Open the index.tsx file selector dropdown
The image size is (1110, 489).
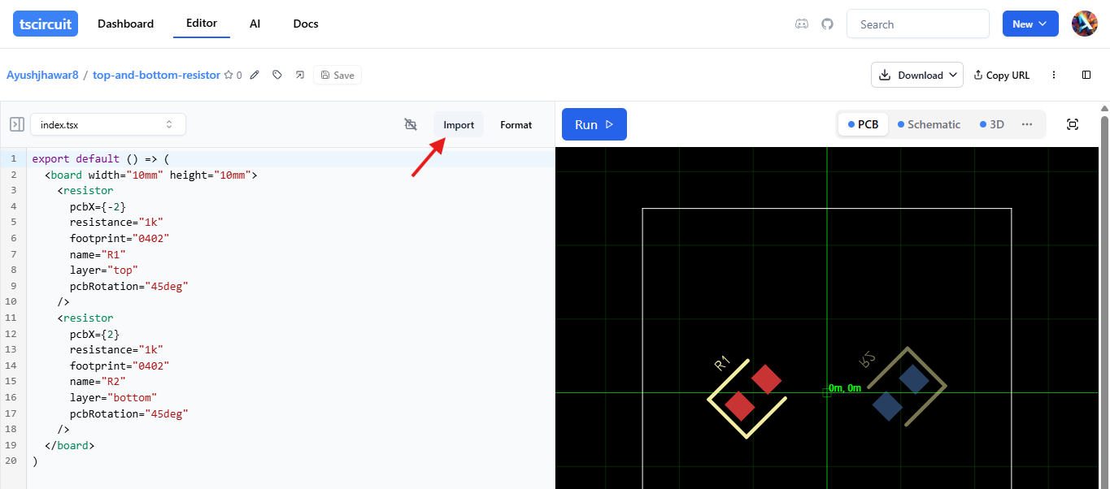pyautogui.click(x=107, y=124)
